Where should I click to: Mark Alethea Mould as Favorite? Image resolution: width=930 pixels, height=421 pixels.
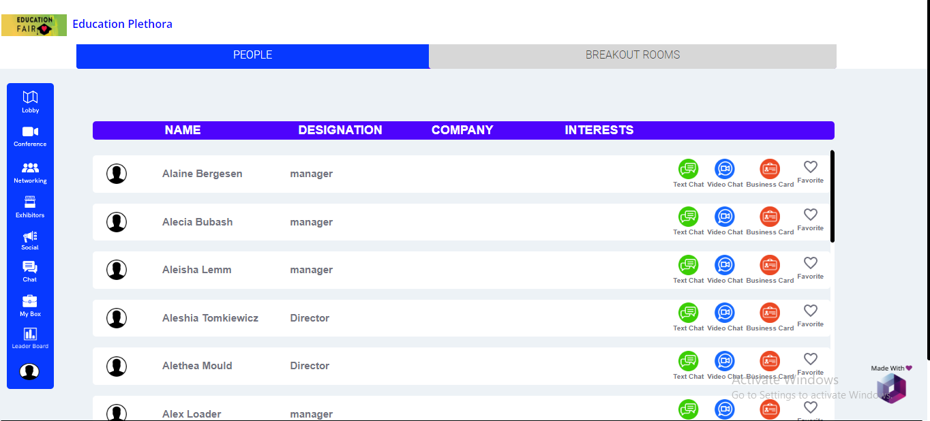(810, 359)
